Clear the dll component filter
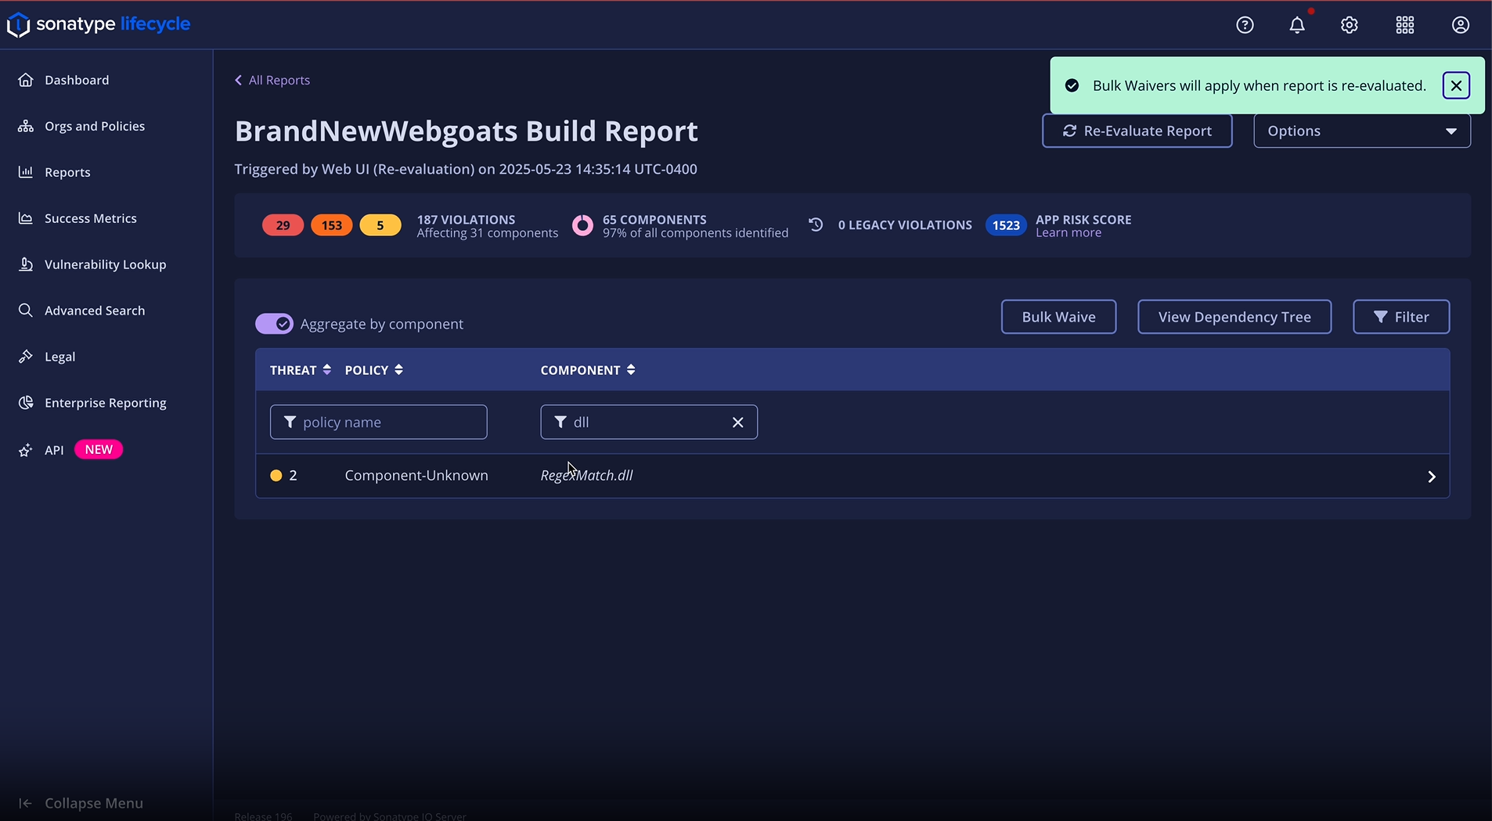Screen dimensions: 1492x821 pyautogui.click(x=737, y=423)
